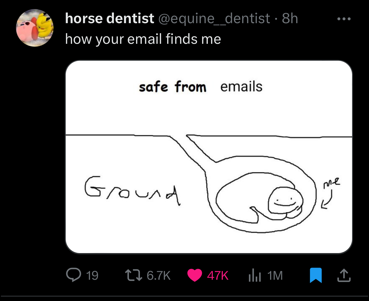Open the reply speech bubble icon

[74, 275]
